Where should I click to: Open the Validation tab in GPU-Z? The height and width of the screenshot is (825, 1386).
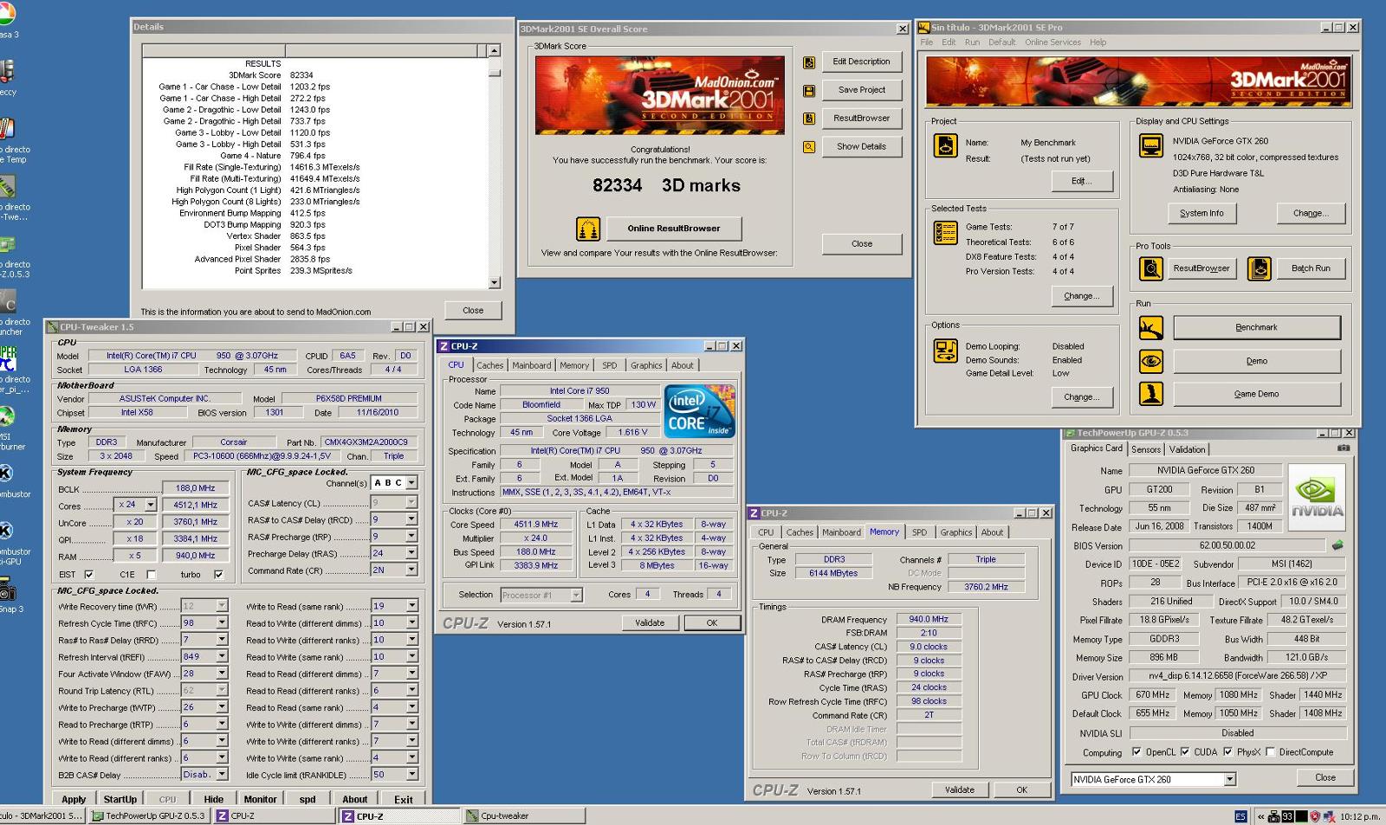pyautogui.click(x=1187, y=449)
